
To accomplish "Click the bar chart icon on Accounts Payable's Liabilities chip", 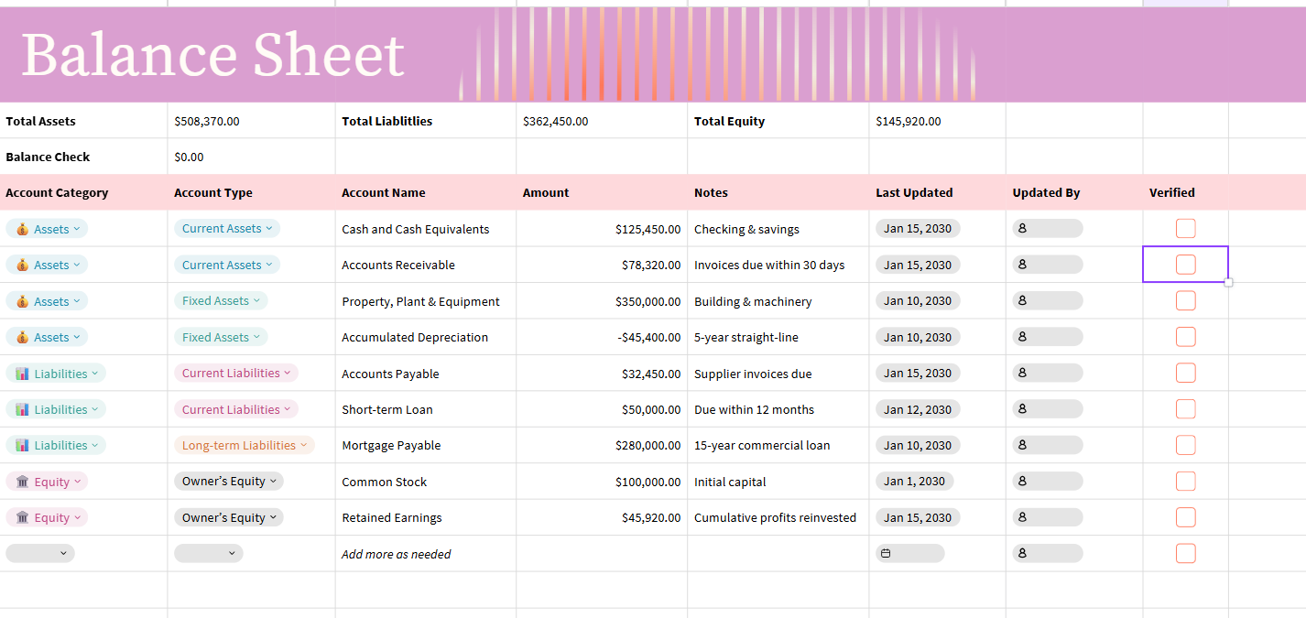I will (21, 373).
